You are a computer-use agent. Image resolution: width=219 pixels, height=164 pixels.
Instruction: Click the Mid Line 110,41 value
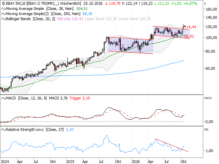(70, 19)
